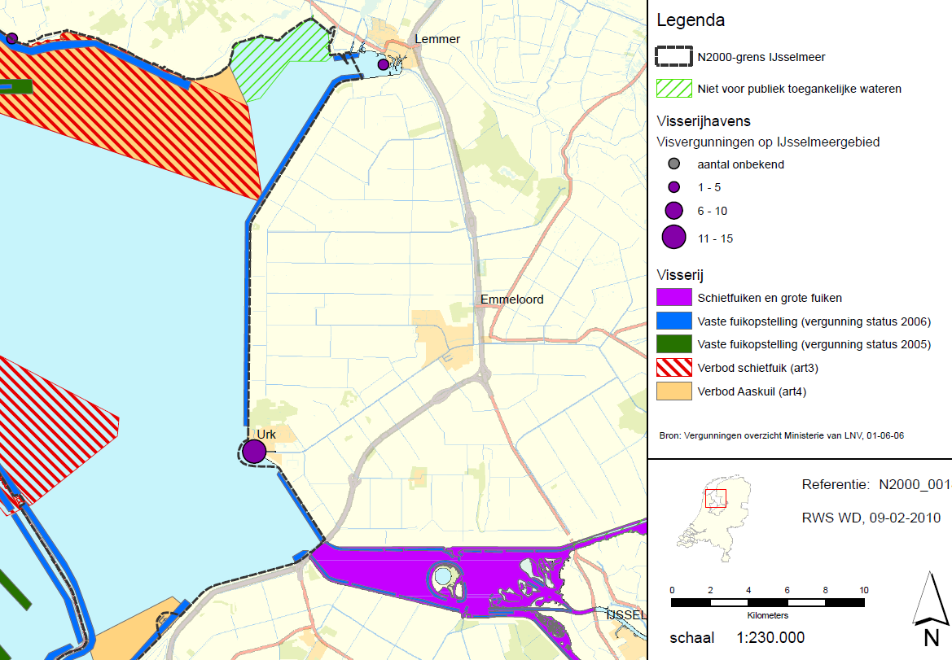Image resolution: width=952 pixels, height=660 pixels.
Task: Click 'Verbod schietfuik (art3)' label
Action: tap(757, 368)
